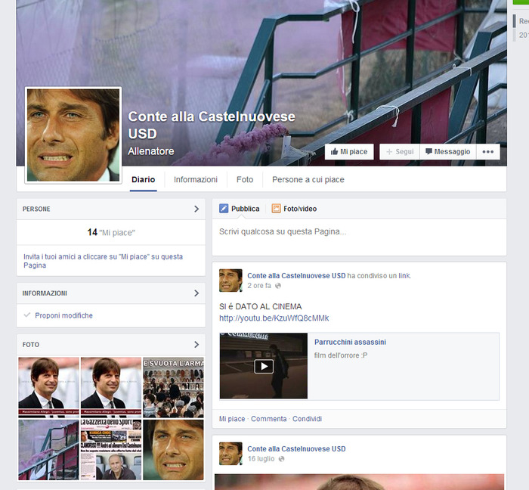
Task: Click the Mi piace thumbs-up button
Action: (349, 152)
